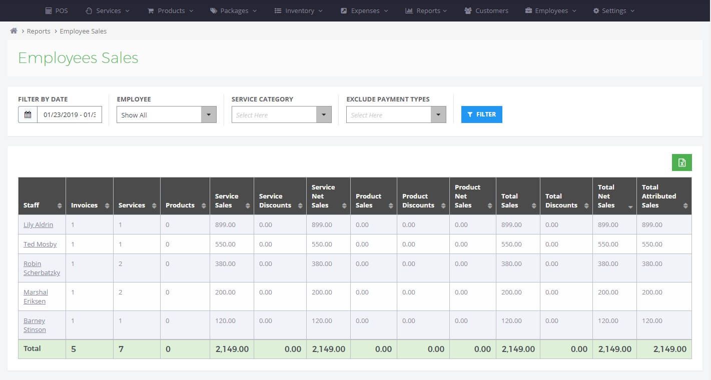
Task: Expand Reports navigation menu
Action: tap(426, 10)
